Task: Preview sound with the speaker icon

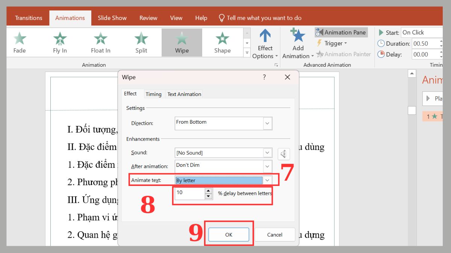Action: pyautogui.click(x=284, y=154)
